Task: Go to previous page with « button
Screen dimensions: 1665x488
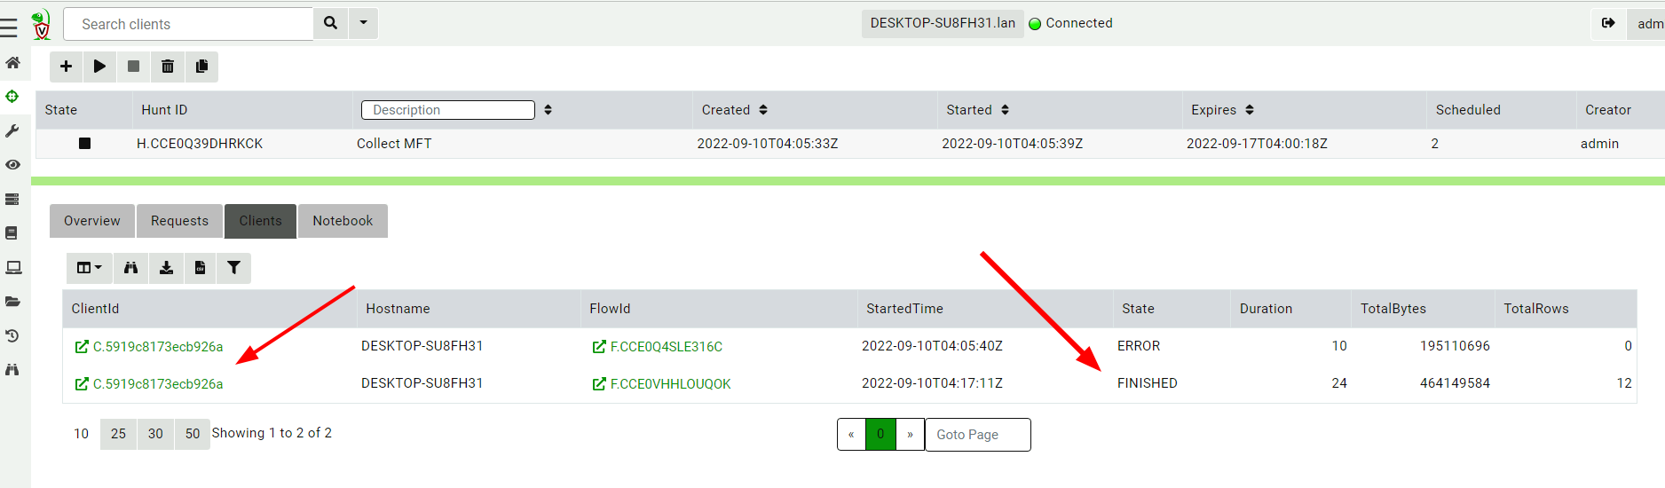Action: click(x=851, y=435)
